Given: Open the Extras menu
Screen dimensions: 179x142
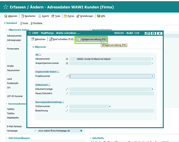Looking at the screenshot, I should click(x=69, y=16).
